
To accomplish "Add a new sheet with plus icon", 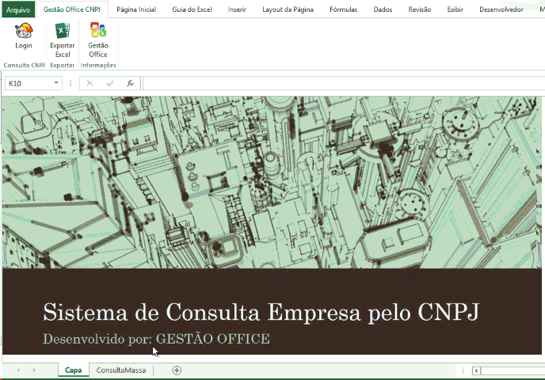I will coord(177,370).
